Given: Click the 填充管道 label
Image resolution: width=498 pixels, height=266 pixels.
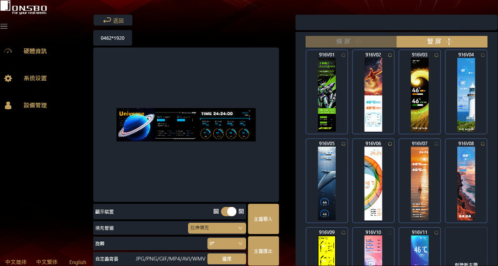Looking at the screenshot, I should [x=105, y=228].
